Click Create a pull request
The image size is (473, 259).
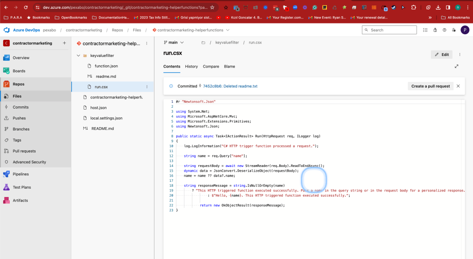coord(430,86)
